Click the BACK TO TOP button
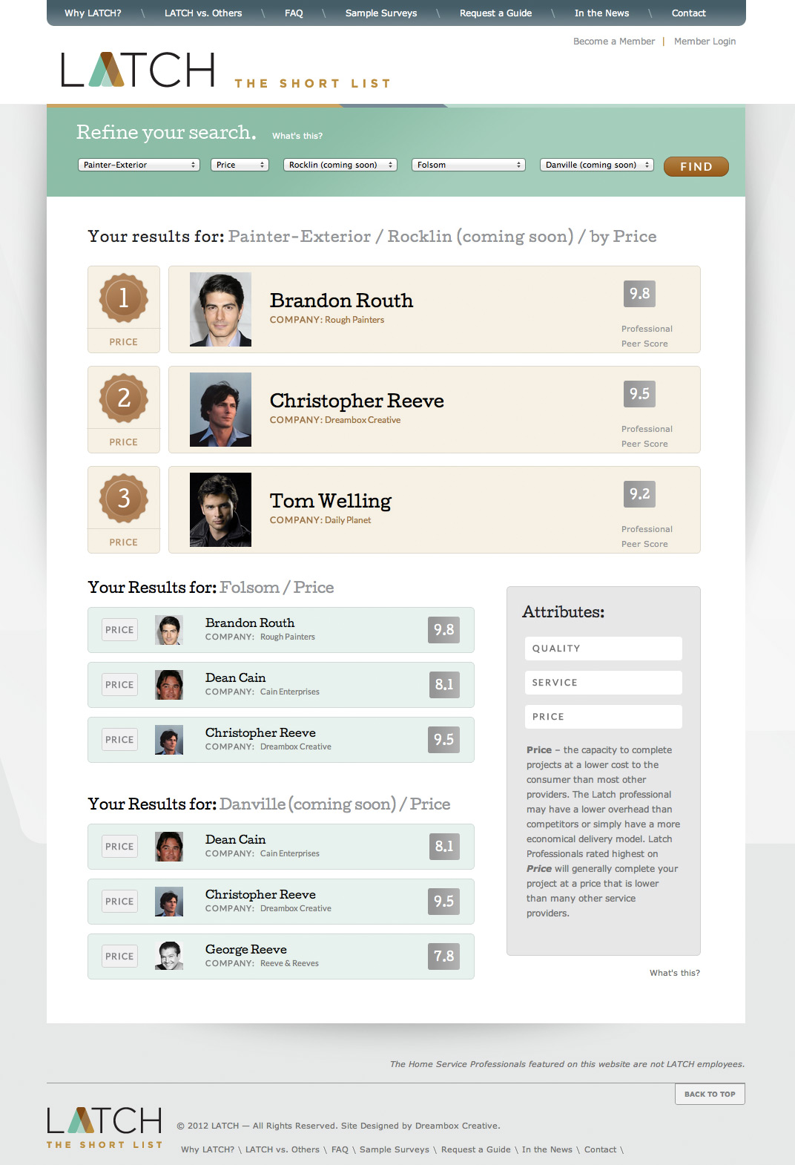Viewport: 795px width, 1165px height. point(710,1094)
